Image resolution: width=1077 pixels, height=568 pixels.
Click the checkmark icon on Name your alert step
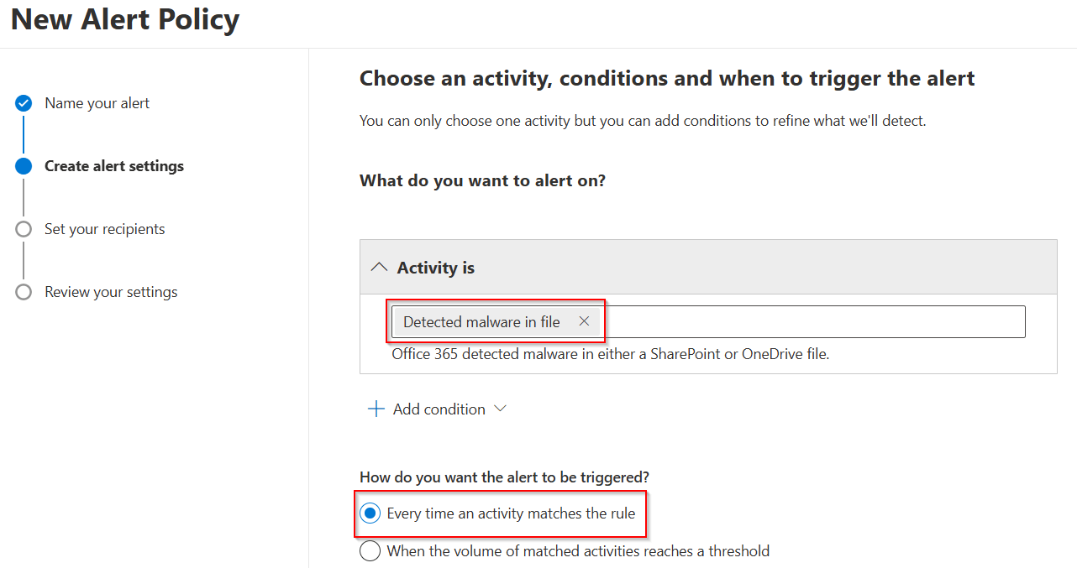tap(23, 102)
